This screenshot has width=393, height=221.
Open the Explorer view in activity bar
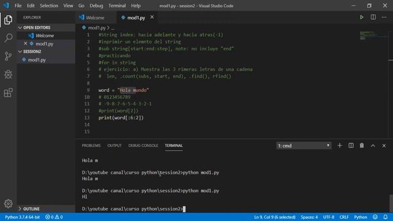click(8, 20)
